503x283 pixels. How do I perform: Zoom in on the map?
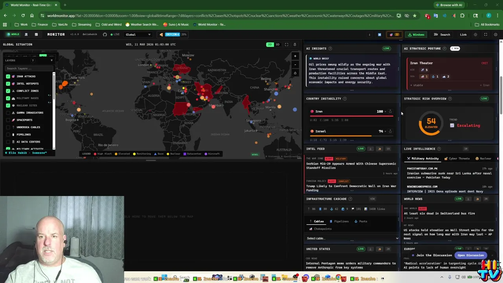(x=295, y=56)
